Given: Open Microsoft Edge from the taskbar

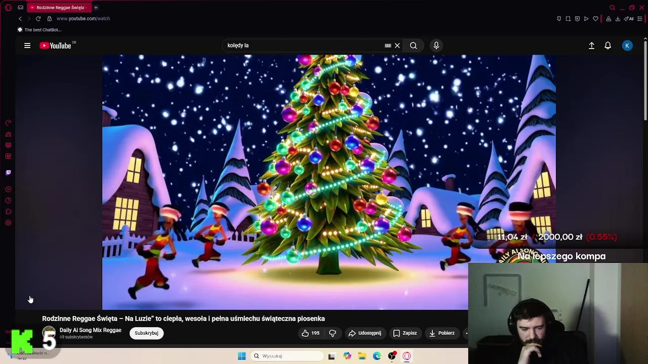Looking at the screenshot, I should coord(377,356).
